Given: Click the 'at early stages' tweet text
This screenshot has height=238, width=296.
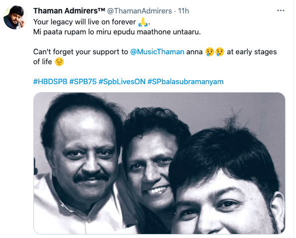Looking at the screenshot, I should (x=252, y=52).
